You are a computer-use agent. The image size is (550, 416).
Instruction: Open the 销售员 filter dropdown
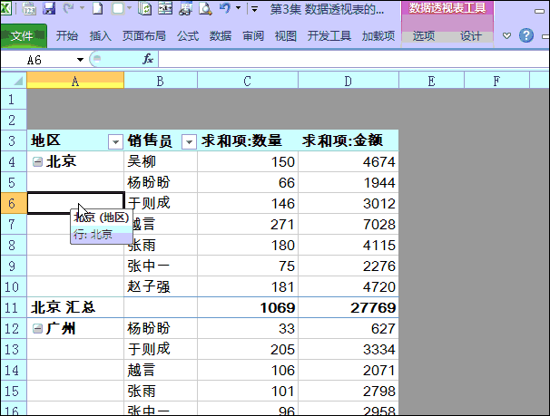[189, 141]
